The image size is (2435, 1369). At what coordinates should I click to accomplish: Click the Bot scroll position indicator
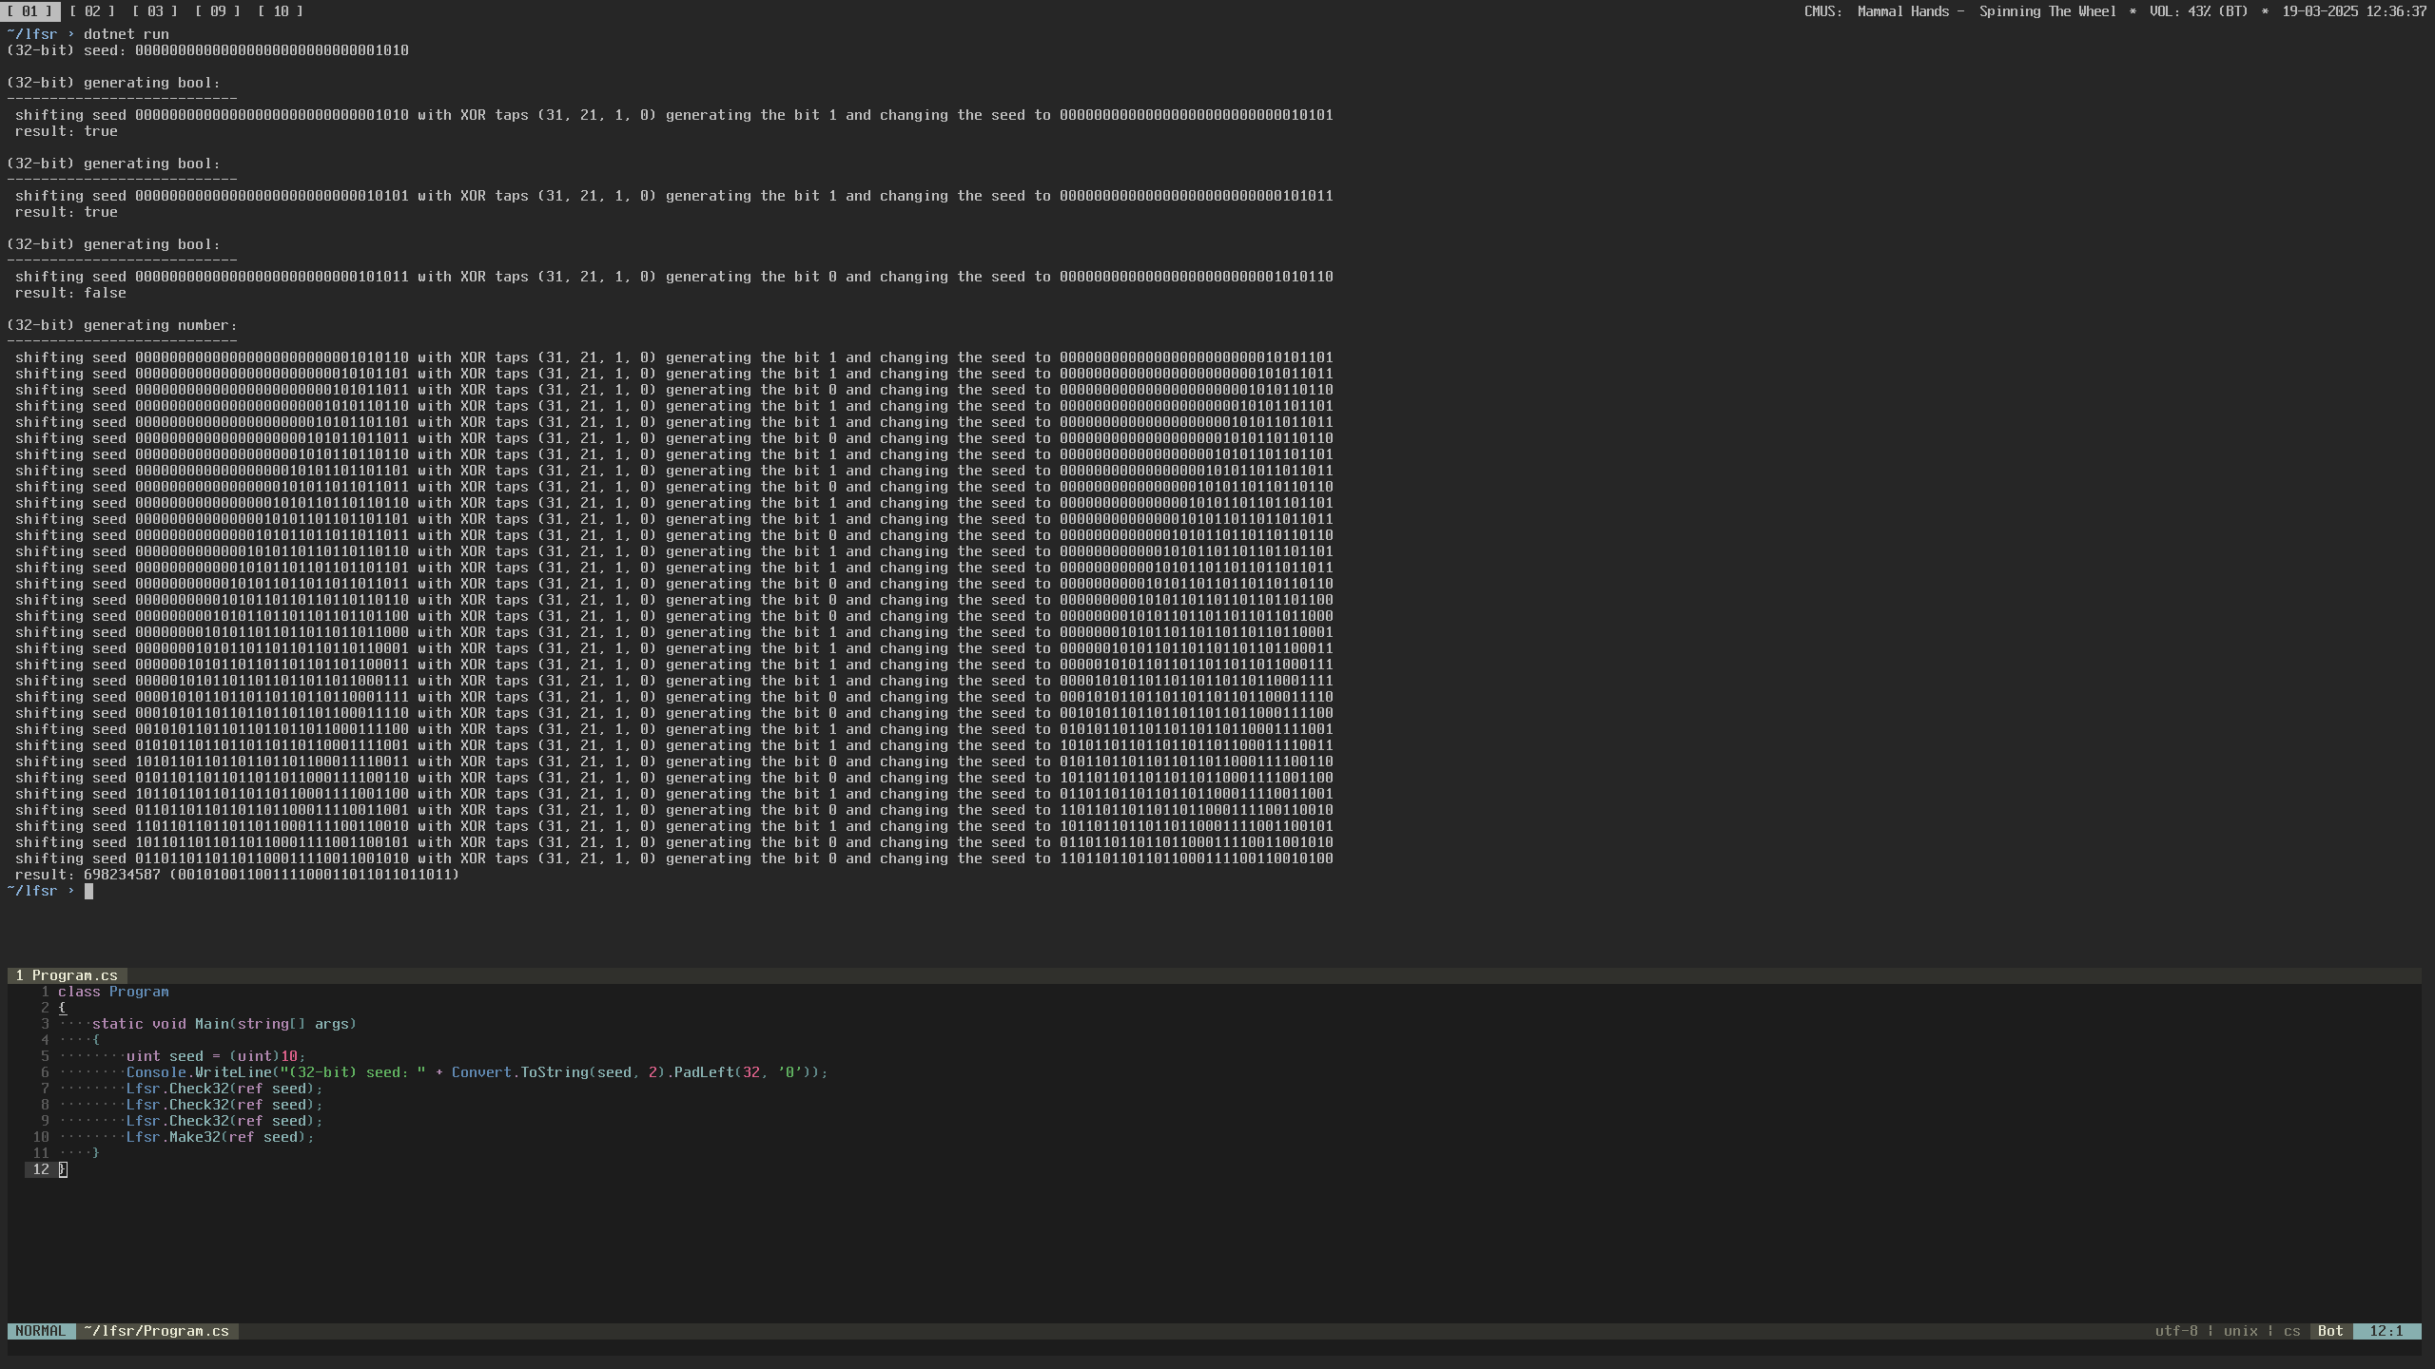click(x=2330, y=1331)
